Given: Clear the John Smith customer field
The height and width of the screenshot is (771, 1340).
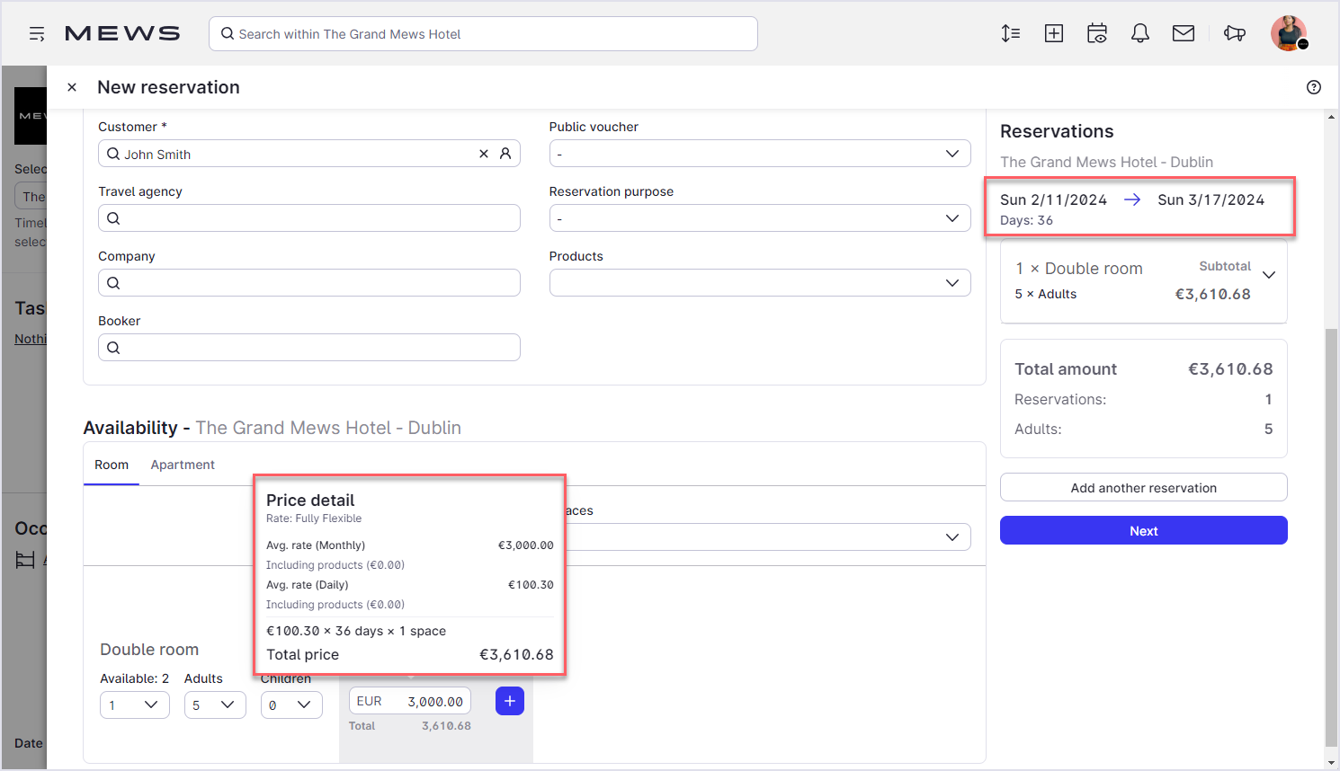Looking at the screenshot, I should pyautogui.click(x=484, y=154).
